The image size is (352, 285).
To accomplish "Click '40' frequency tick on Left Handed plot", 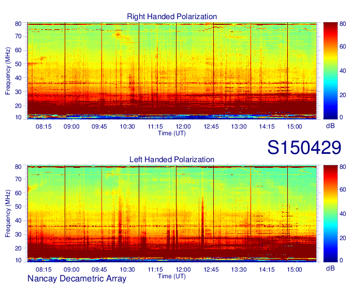I will coord(18,220).
